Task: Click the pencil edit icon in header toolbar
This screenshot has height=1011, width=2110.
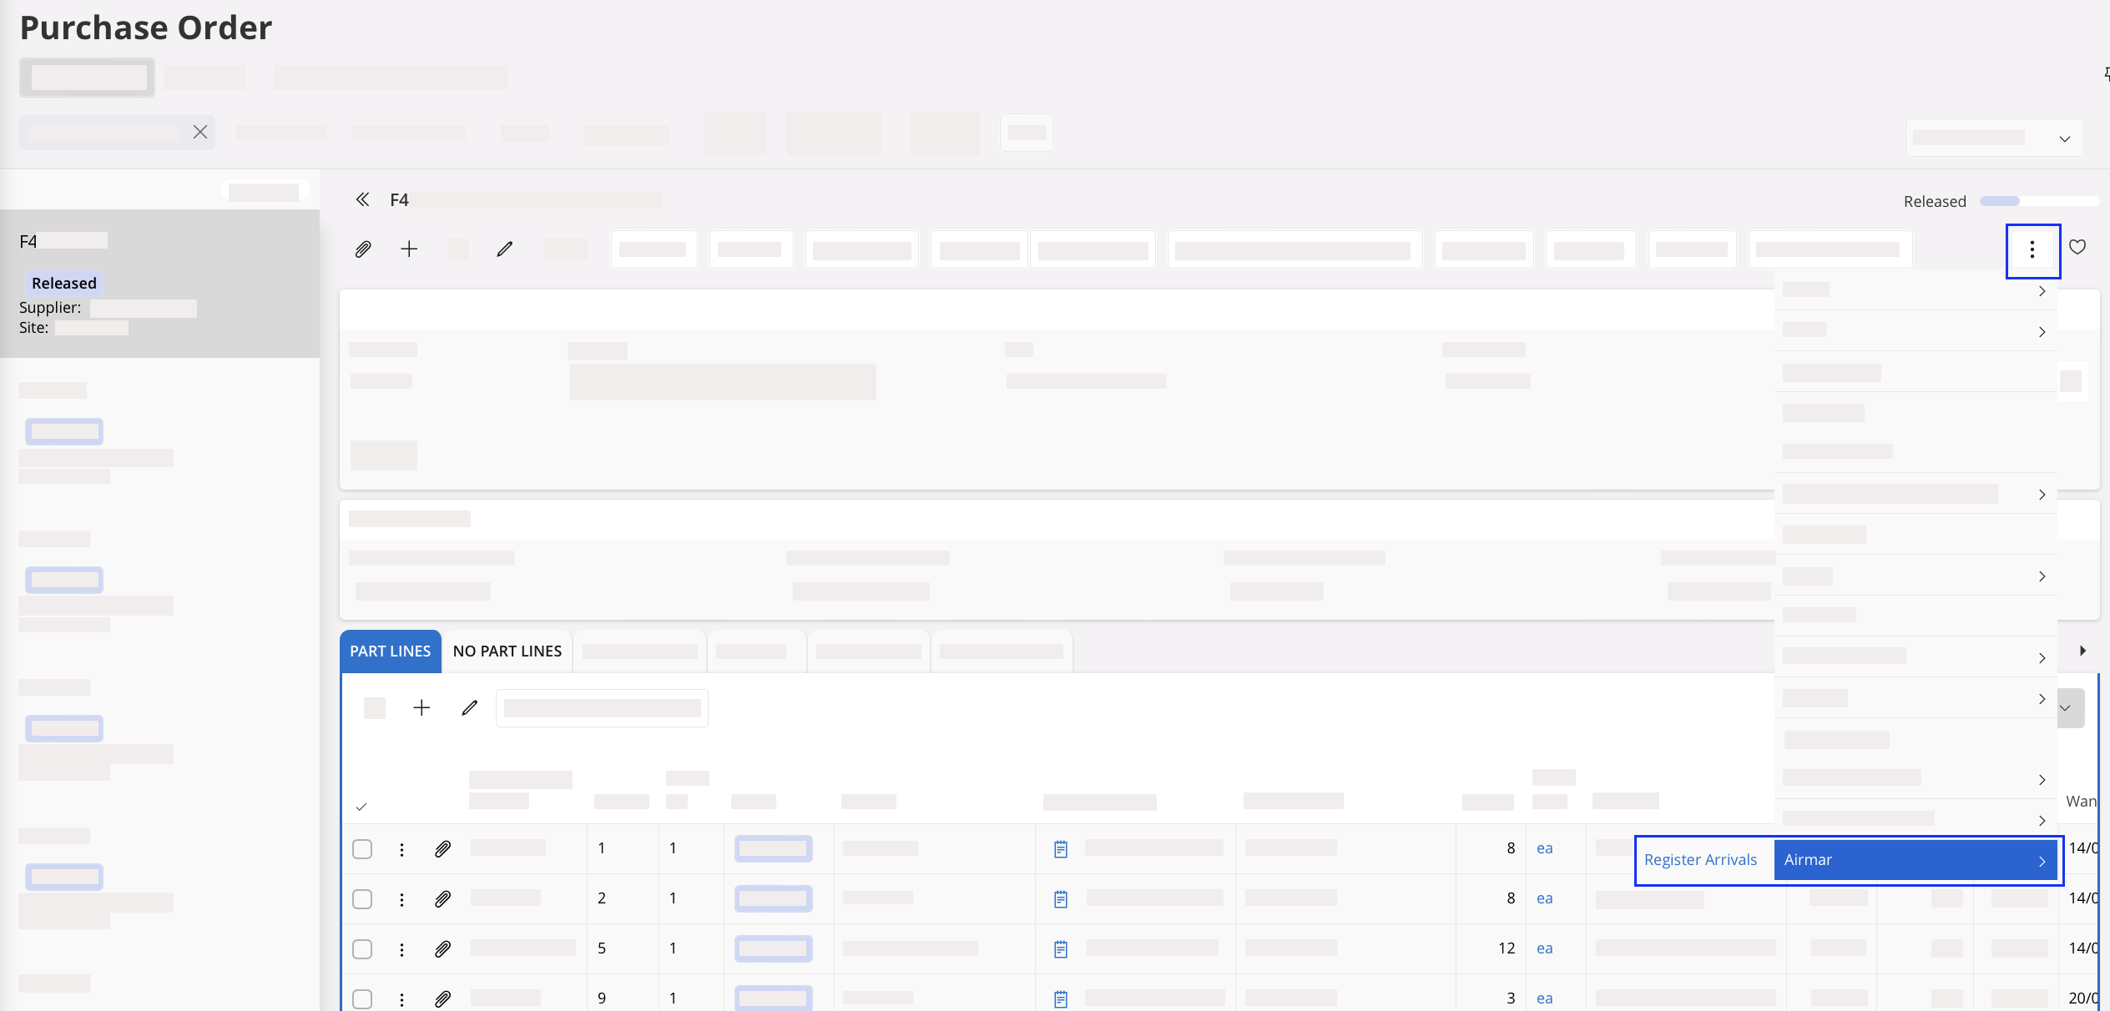Action: 504,249
